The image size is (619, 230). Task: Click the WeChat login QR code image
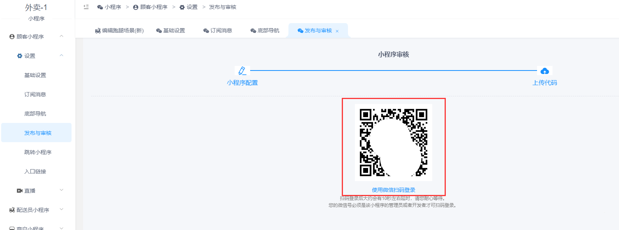394,143
